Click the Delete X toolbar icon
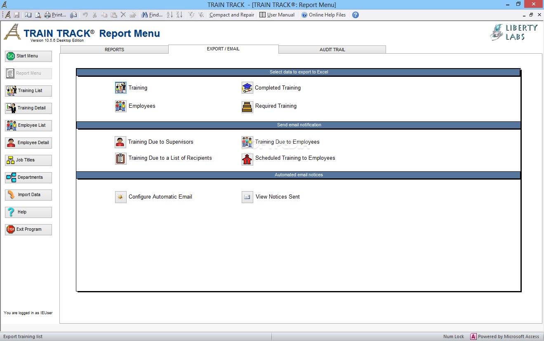The height and width of the screenshot is (341, 544). pyautogui.click(x=123, y=15)
